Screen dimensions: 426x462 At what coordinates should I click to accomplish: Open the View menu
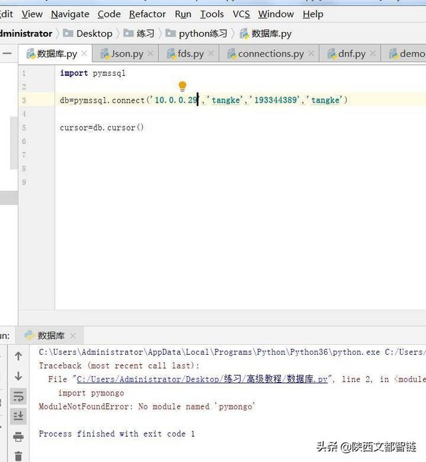click(x=32, y=14)
